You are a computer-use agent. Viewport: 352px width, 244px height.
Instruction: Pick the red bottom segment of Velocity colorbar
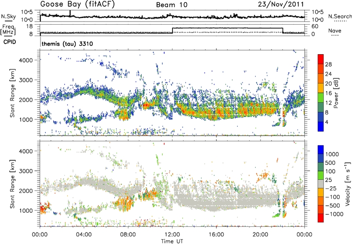point(321,218)
